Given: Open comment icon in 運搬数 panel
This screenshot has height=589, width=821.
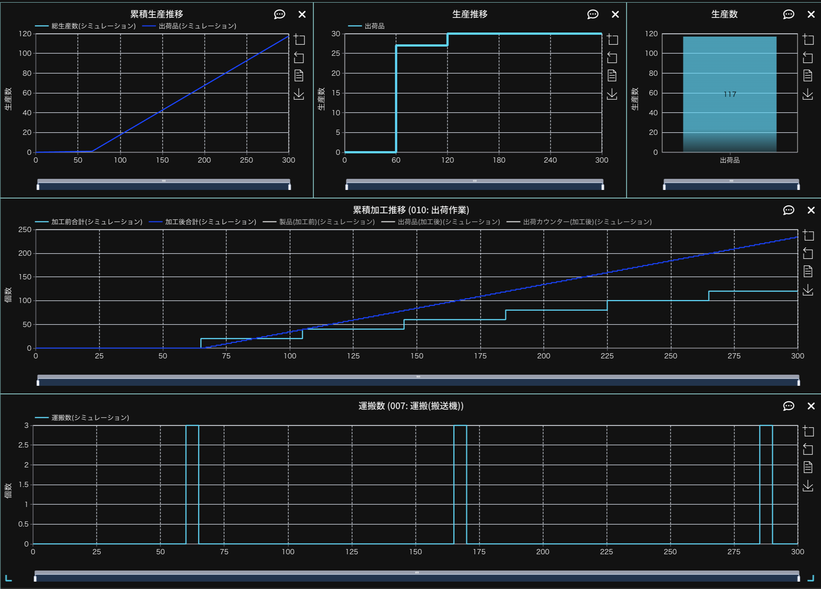Looking at the screenshot, I should pyautogui.click(x=788, y=406).
